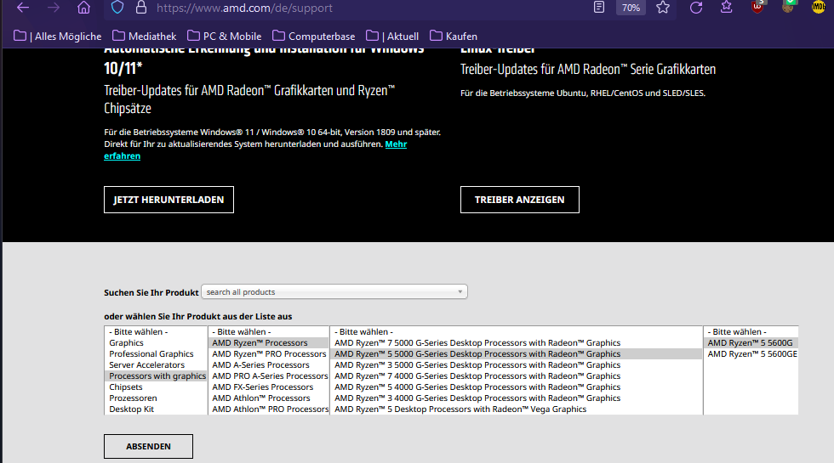
Task: Select Prozessoren in the category list
Action: (155, 398)
